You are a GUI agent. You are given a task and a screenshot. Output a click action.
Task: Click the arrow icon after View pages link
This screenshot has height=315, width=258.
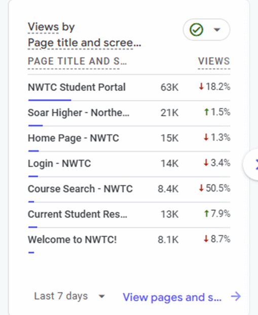[236, 297]
